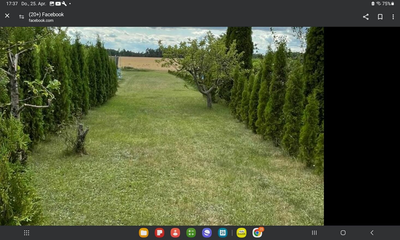Close the Facebook custom tab

pos(7,16)
